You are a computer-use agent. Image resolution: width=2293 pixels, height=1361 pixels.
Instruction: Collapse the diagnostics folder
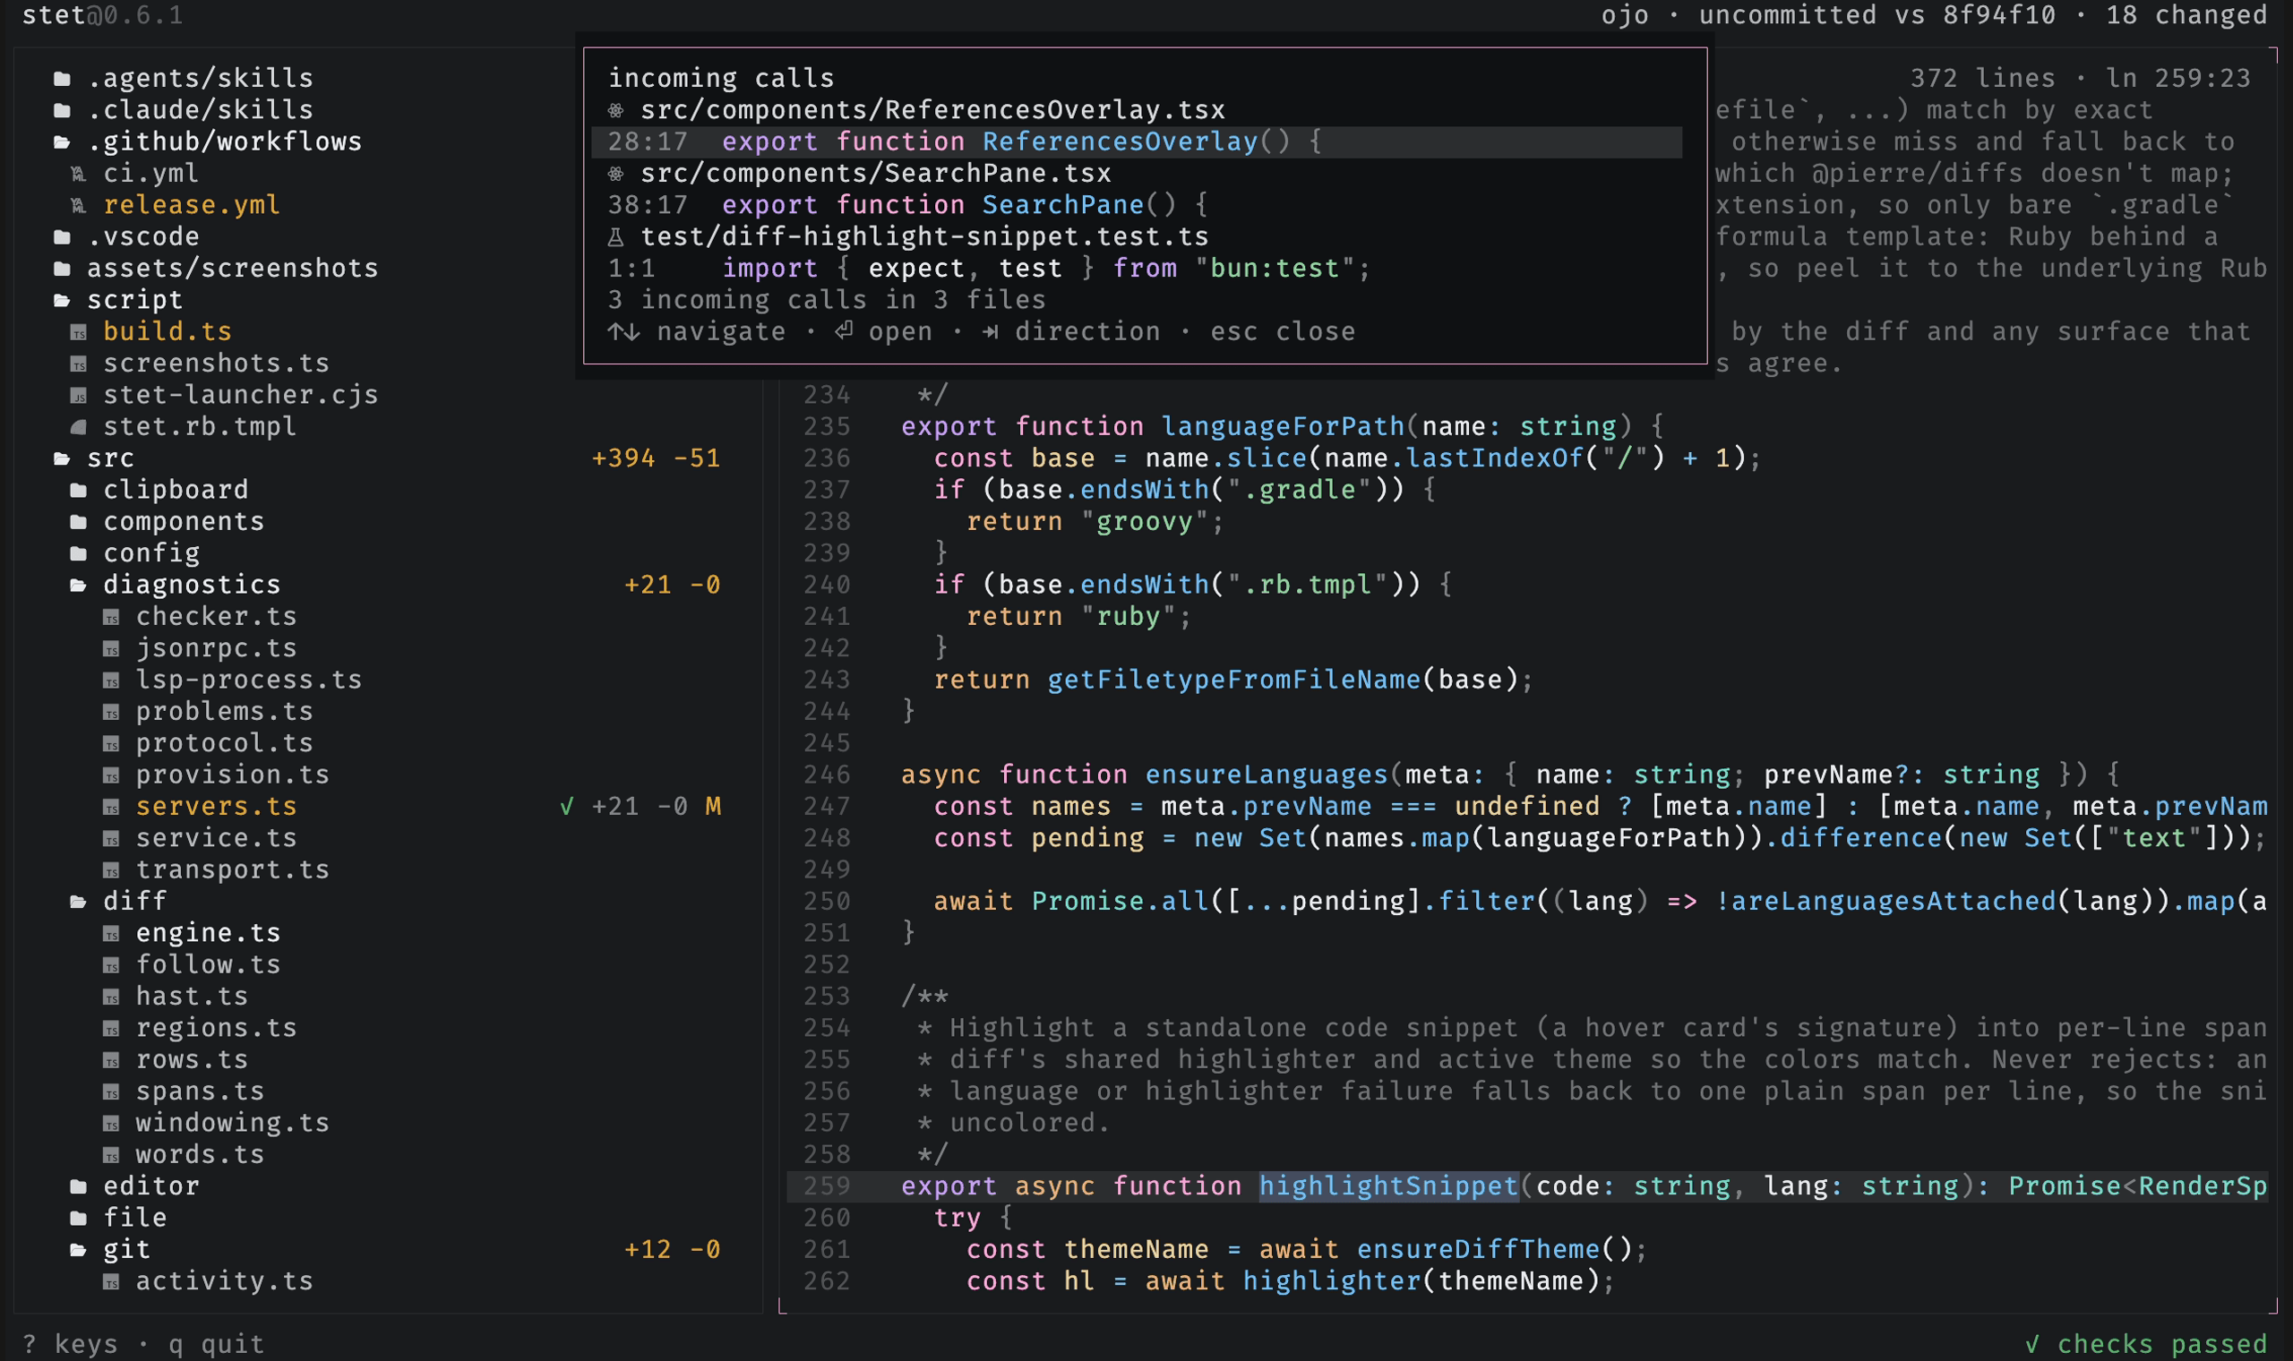79,585
